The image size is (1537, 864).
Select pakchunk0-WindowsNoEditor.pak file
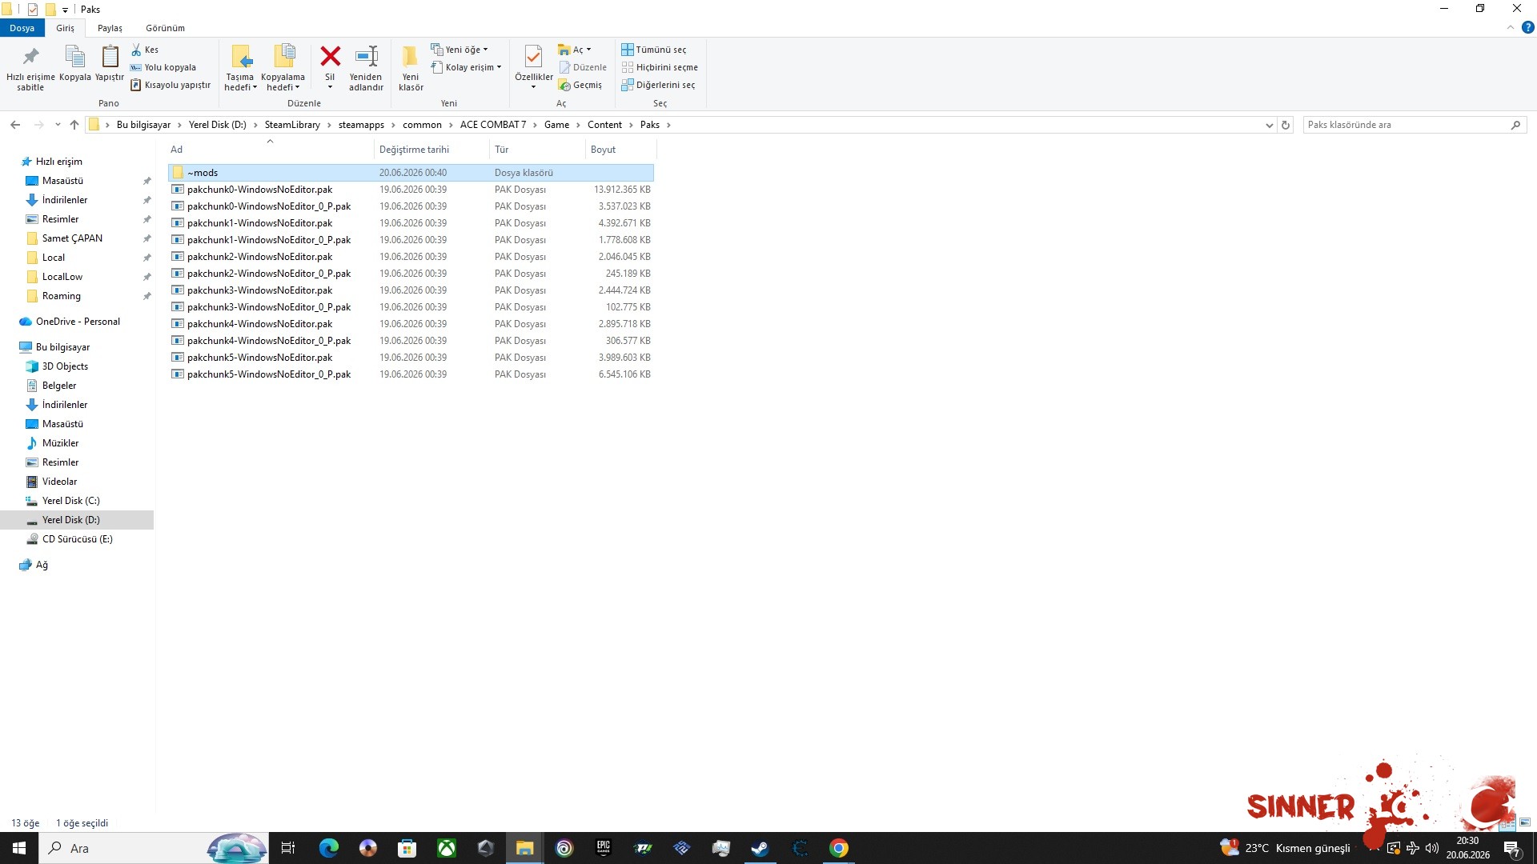[411, 190]
